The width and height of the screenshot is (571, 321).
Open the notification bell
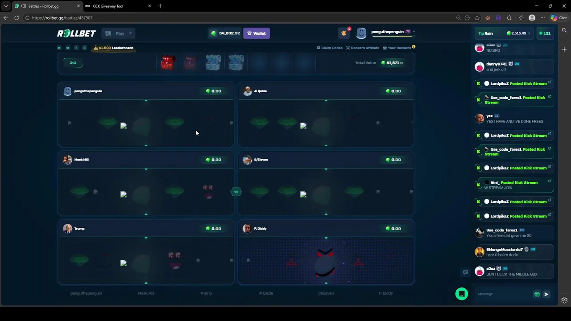pyautogui.click(x=343, y=33)
